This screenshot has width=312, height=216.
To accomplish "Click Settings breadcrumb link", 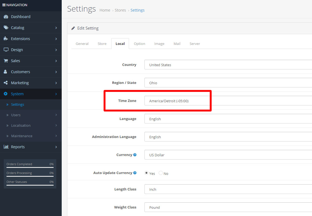I will click(137, 10).
